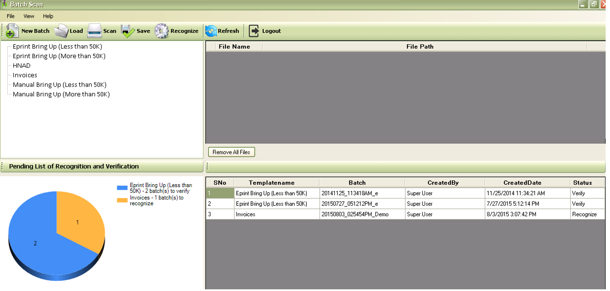Viewport: 610px width, 291px height.
Task: Click the Invoices cell in pending table
Action: click(277, 214)
